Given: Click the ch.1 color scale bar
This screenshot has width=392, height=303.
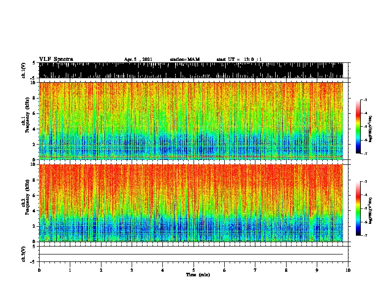Looking at the screenshot, I should 358,127.
